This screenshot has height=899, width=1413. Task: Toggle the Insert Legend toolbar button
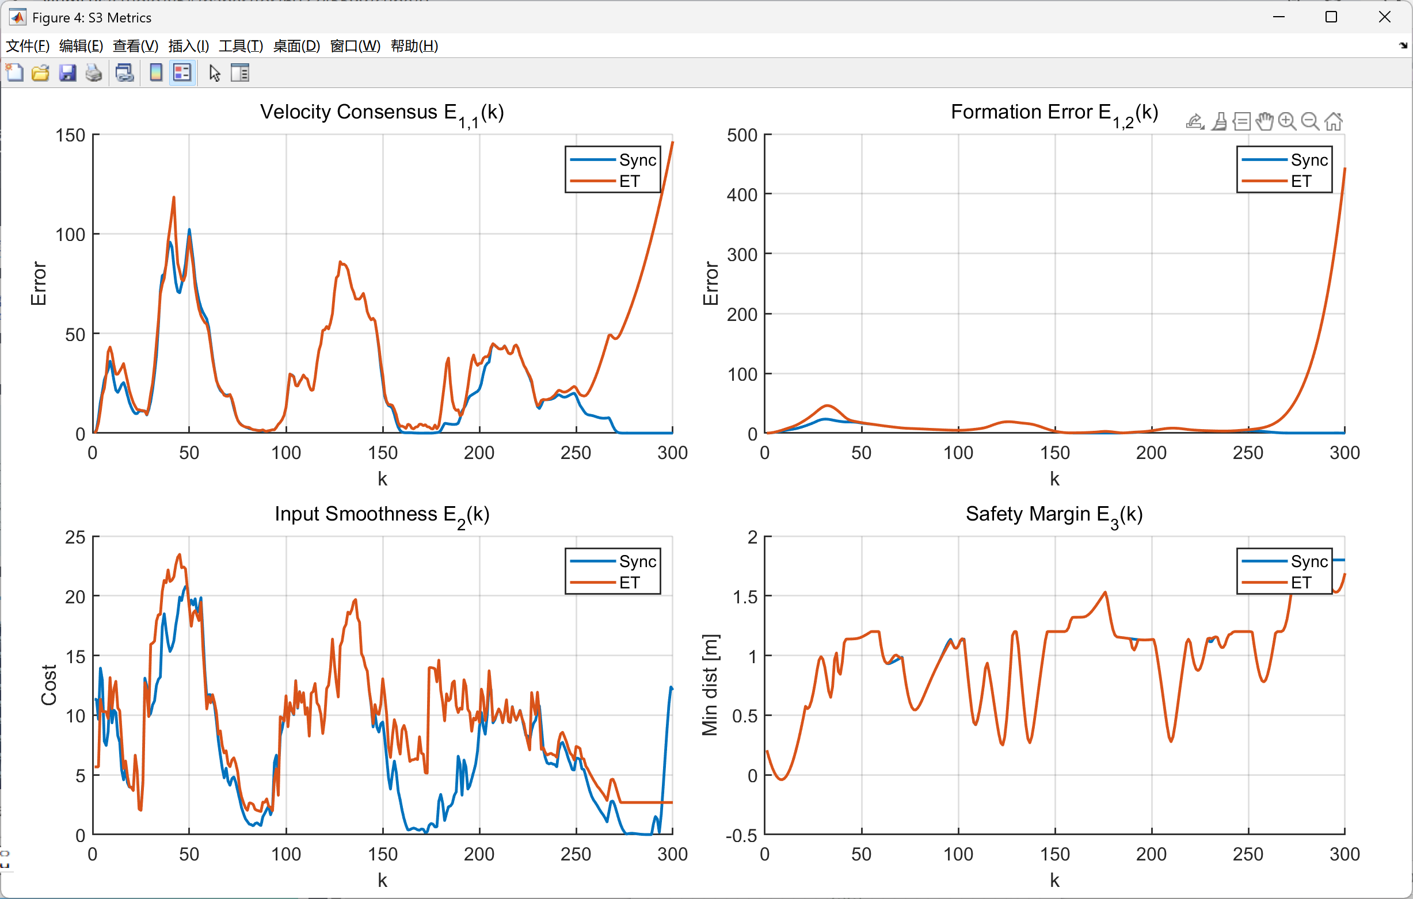(x=182, y=72)
